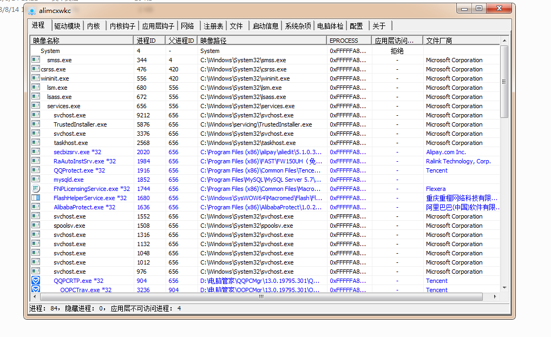Select the TrustedInstaller.exe process name
The image size is (551, 337).
pos(80,124)
